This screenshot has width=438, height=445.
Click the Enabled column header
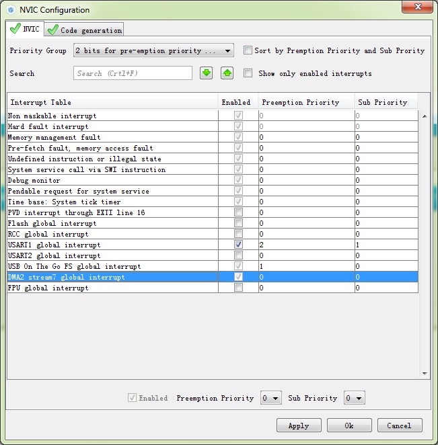[x=238, y=102]
